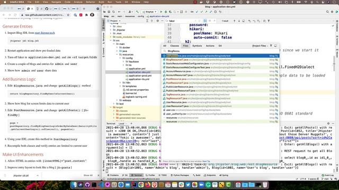Click the rollback undo arrow icon
The image size is (339, 190).
point(220,12)
